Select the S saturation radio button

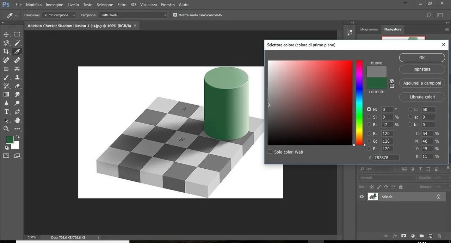click(369, 117)
